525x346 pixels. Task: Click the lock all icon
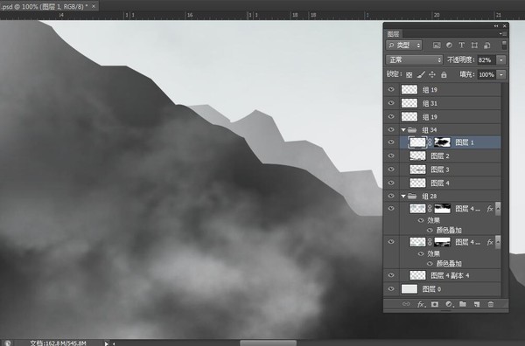click(444, 74)
